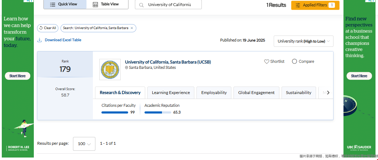The width and height of the screenshot is (378, 160).
Task: Switch to the Global Engagement tab
Action: point(256,93)
